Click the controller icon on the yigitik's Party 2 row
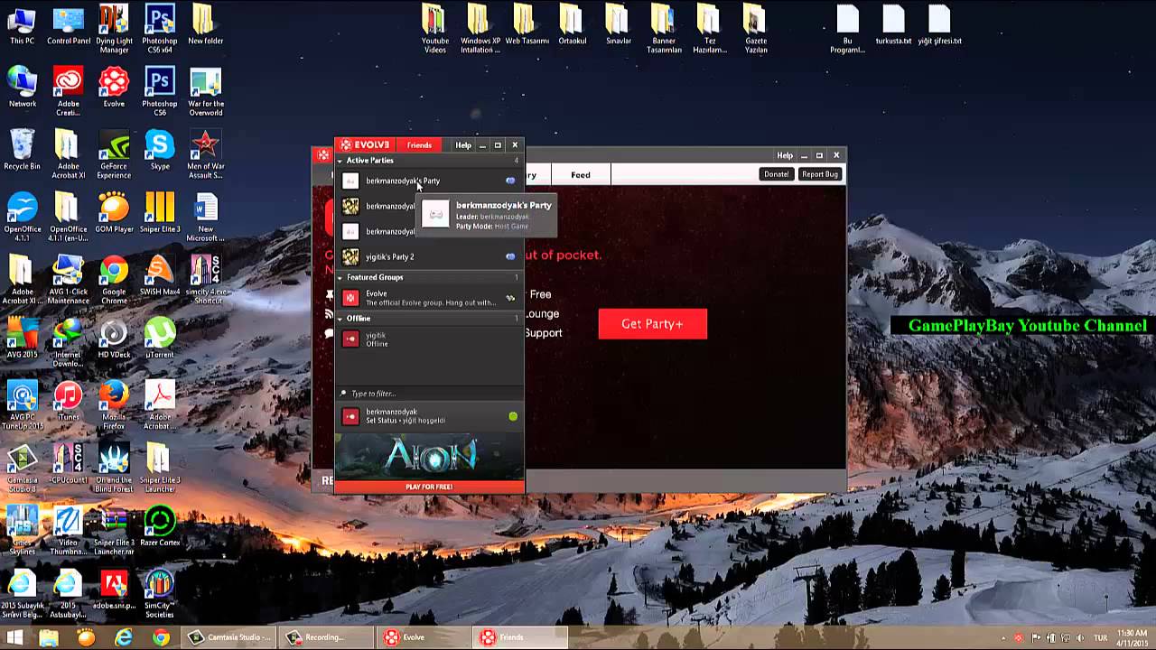Viewport: 1156px width, 650px height. pos(510,256)
